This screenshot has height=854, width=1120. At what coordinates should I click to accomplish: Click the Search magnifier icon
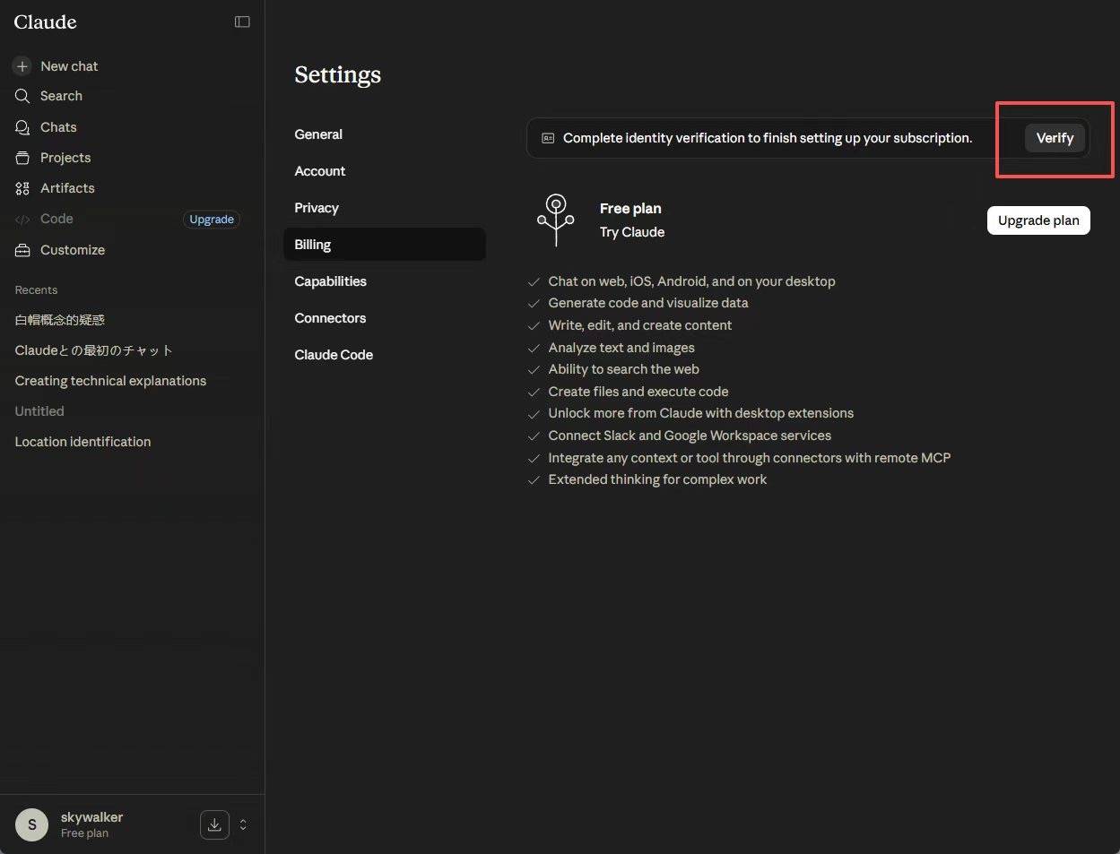click(22, 96)
